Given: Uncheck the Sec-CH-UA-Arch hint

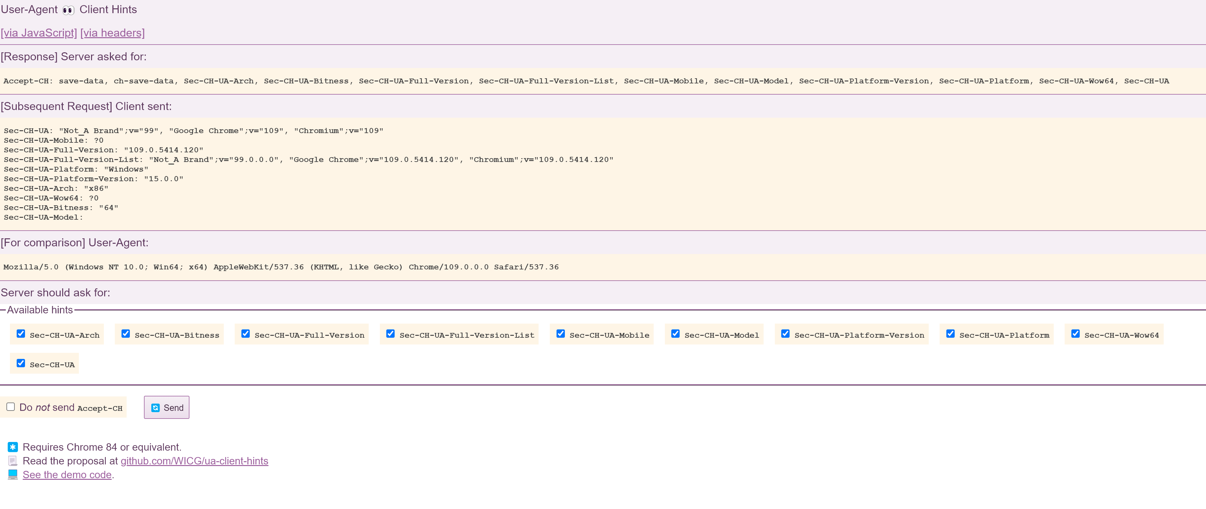Looking at the screenshot, I should pos(21,334).
